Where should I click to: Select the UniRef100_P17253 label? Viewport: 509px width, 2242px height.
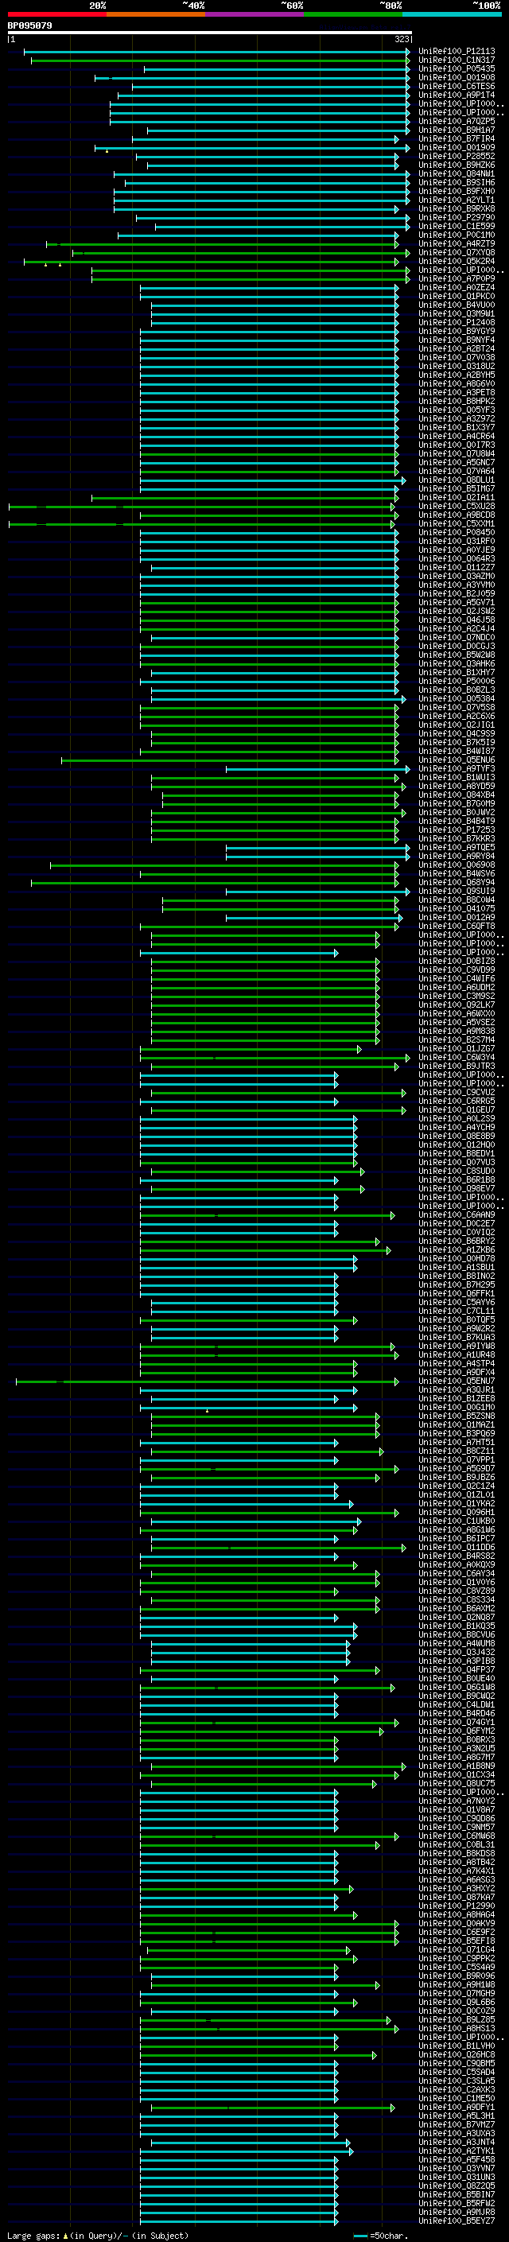pos(457,830)
